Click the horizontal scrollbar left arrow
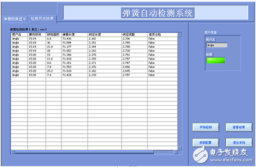Viewport: 256px width, 167px height. (x=13, y=152)
